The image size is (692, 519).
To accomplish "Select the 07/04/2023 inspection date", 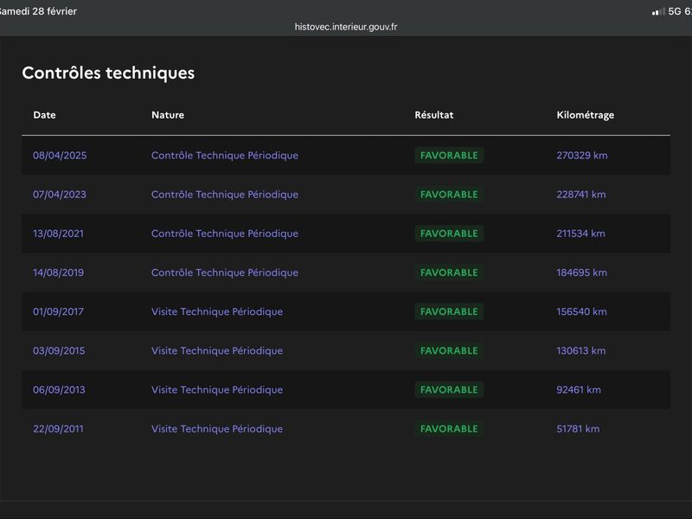I will pyautogui.click(x=60, y=195).
